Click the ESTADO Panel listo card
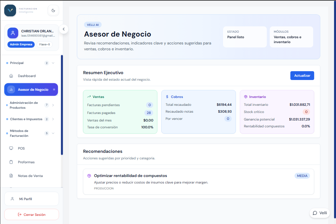 (x=245, y=37)
